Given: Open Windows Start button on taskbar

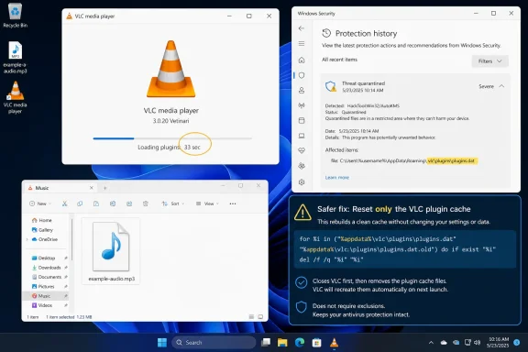Looking at the screenshot, I should pos(162,342).
